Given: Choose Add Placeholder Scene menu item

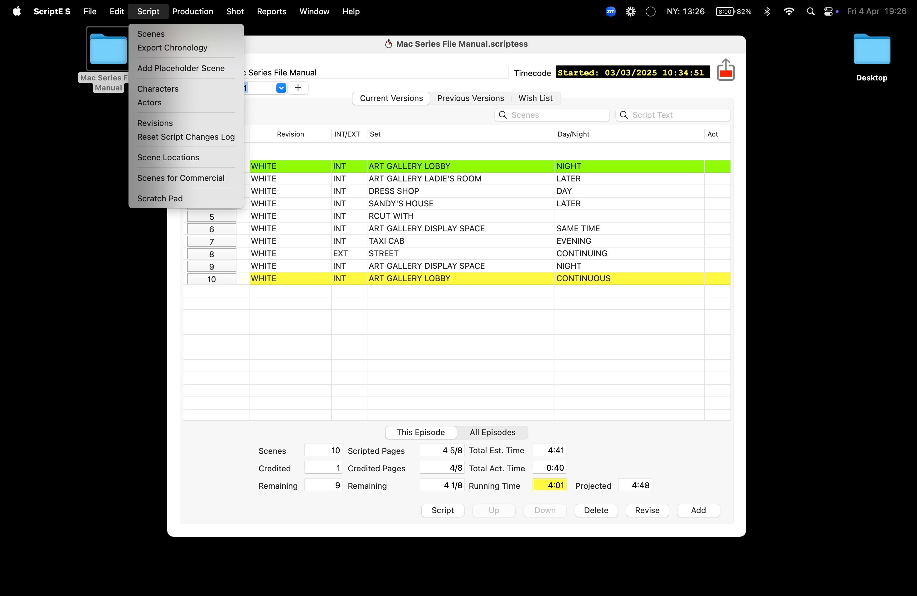Looking at the screenshot, I should (181, 68).
